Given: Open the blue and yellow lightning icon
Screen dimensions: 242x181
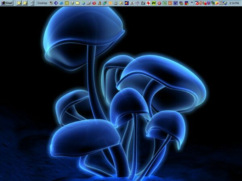Looking at the screenshot, I should coord(127,3).
